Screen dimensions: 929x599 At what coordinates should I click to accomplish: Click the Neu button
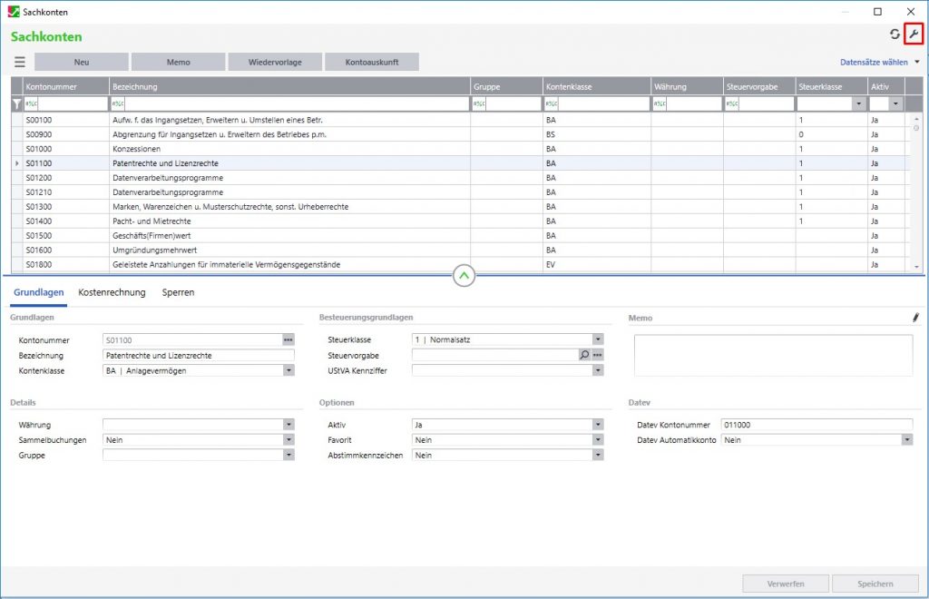(82, 63)
